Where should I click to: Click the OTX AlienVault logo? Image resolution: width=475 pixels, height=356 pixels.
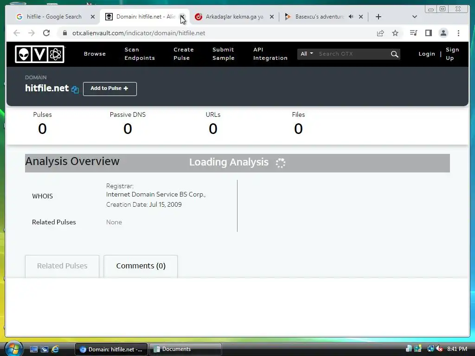click(x=40, y=54)
